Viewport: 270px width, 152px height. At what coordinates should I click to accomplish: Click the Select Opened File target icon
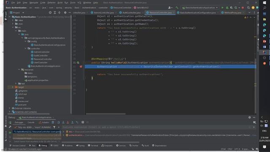tap(50, 13)
